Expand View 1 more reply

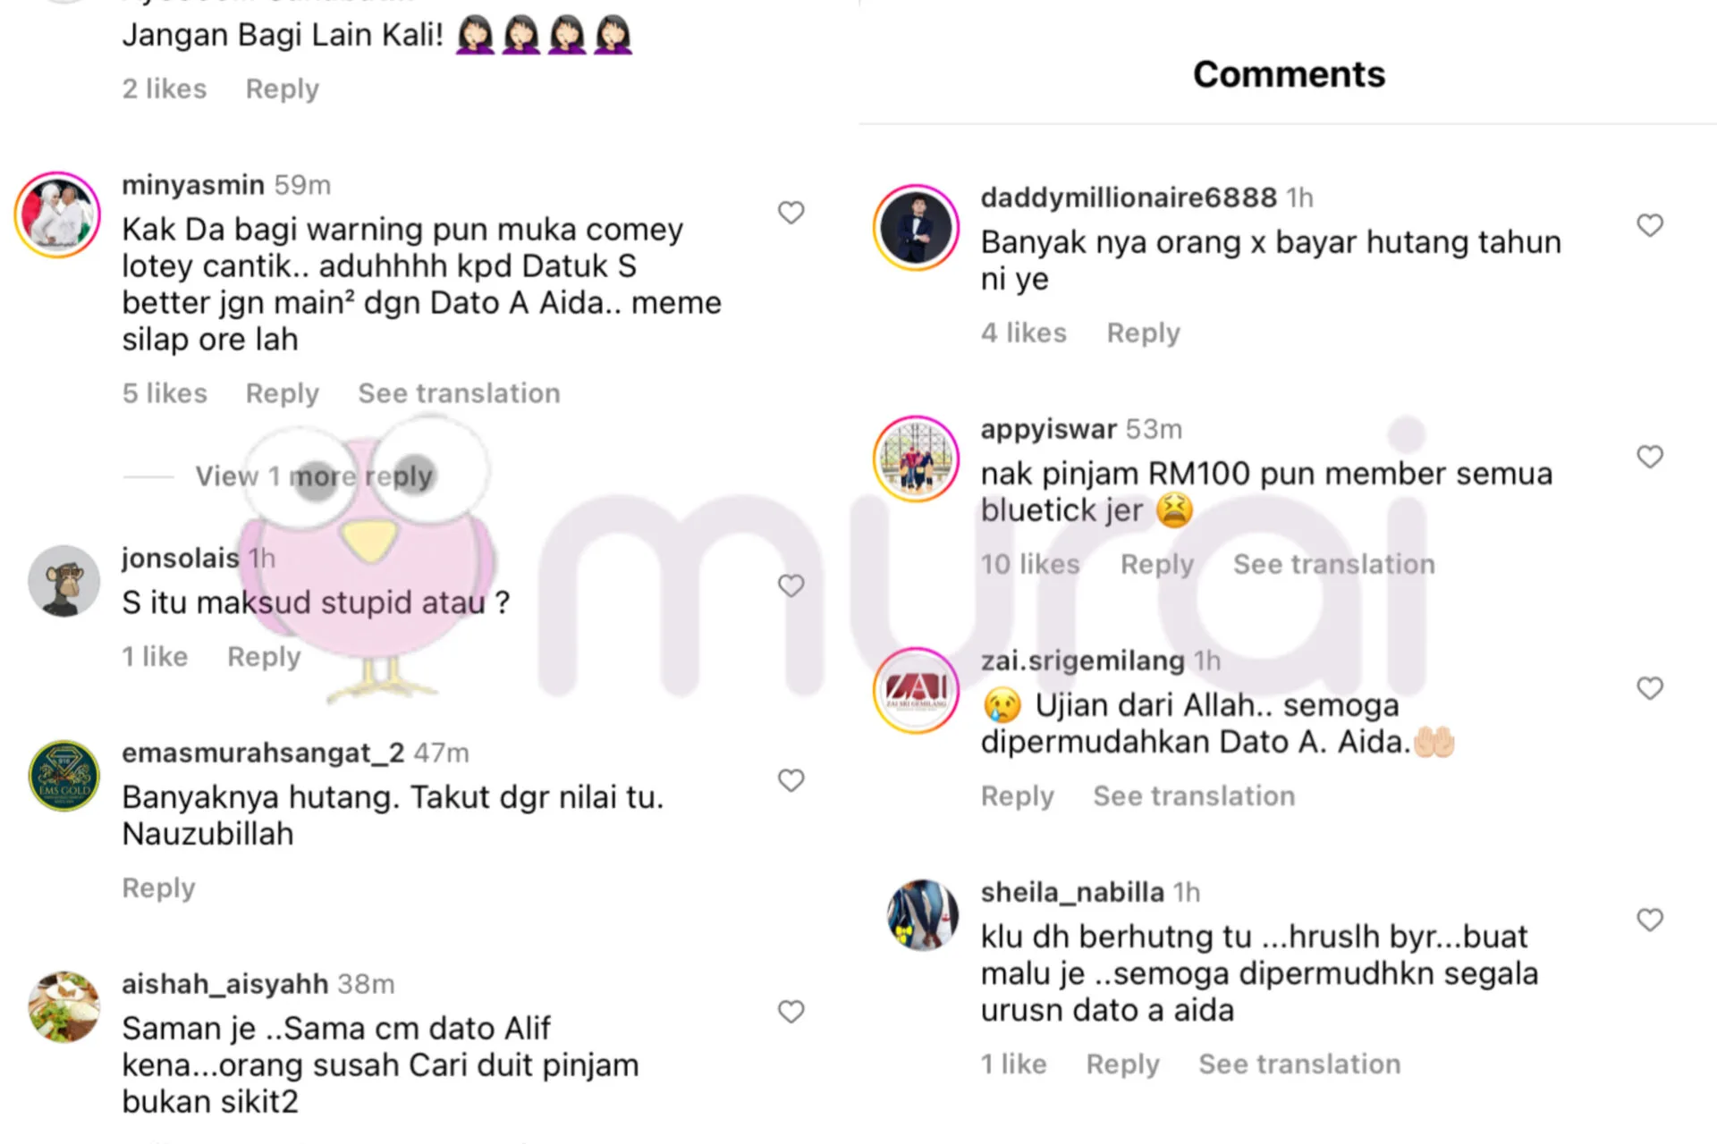(314, 476)
